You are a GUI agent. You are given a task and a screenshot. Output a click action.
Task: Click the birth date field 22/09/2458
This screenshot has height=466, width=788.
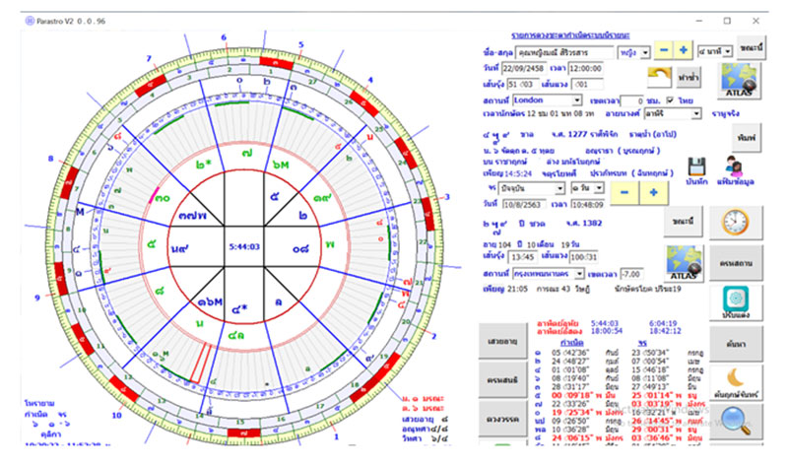coord(524,68)
